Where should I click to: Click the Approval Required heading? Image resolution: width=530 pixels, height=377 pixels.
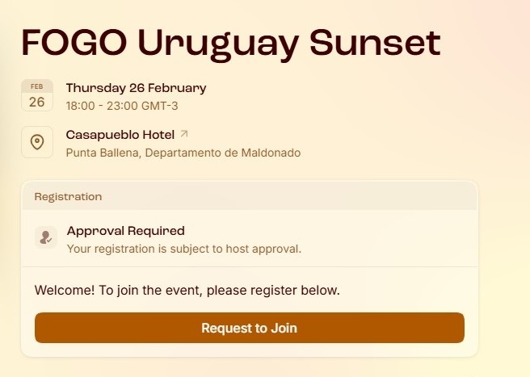(125, 231)
